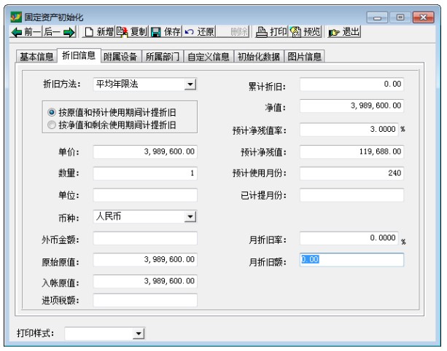Click the 固定资产初始化 window title icon
This screenshot has width=447, height=351.
pos(16,17)
